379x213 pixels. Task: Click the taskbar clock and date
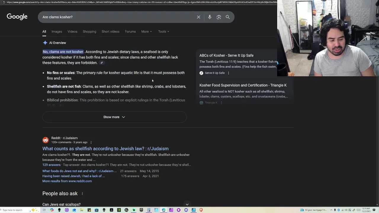click(366, 210)
